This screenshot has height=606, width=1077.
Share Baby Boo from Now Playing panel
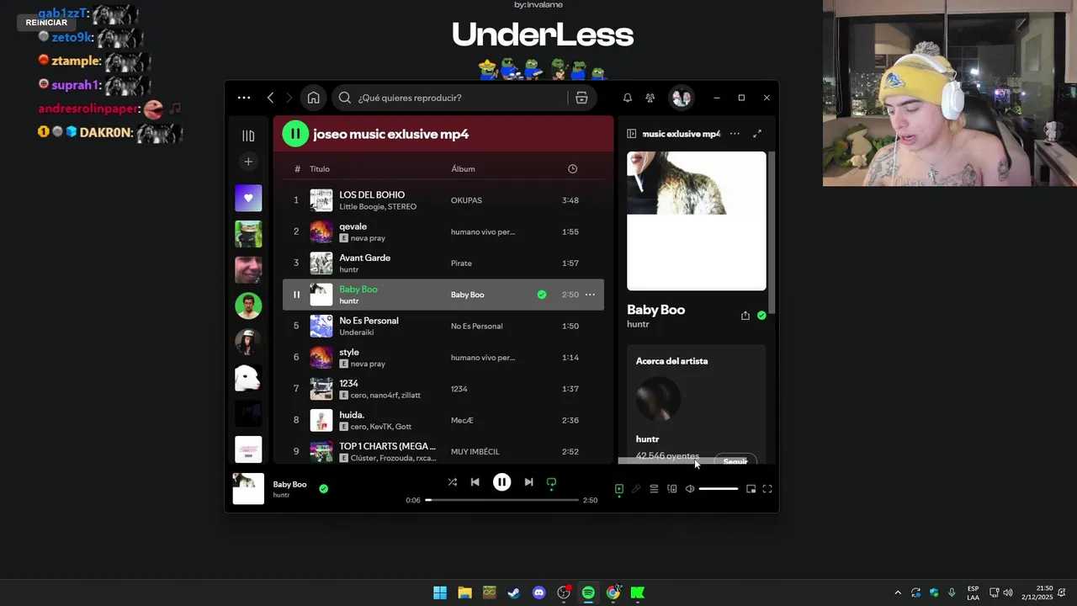[745, 316]
